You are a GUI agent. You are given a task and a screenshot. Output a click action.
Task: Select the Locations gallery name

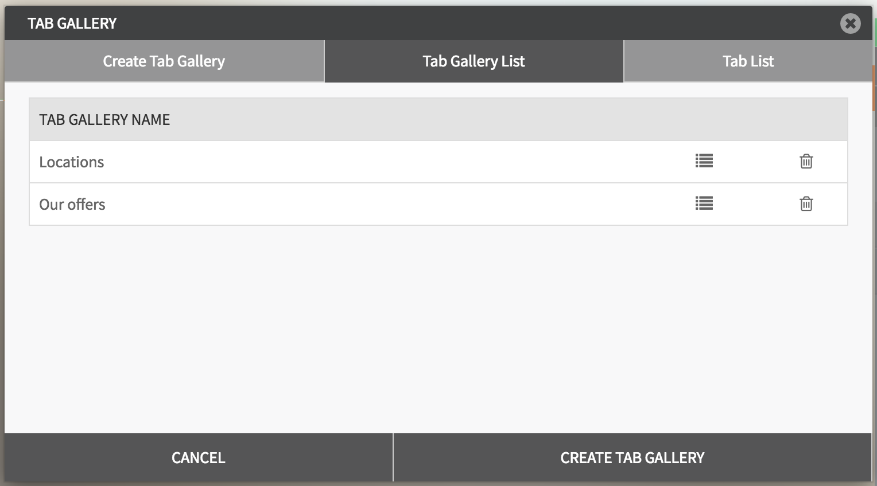[x=72, y=162]
